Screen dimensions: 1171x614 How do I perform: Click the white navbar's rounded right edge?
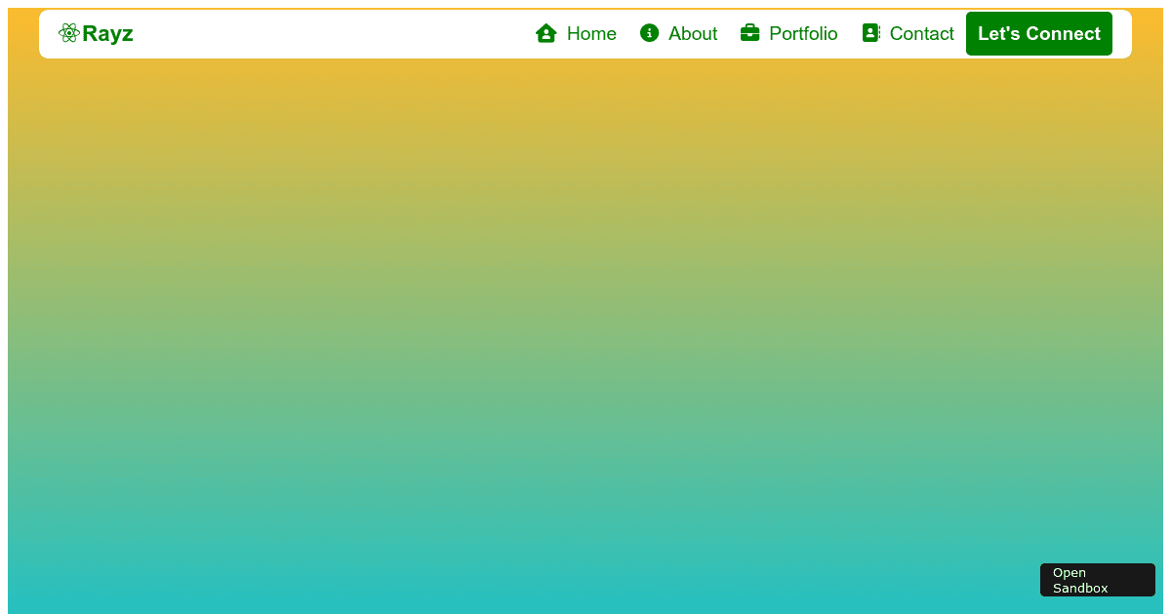pos(1123,33)
